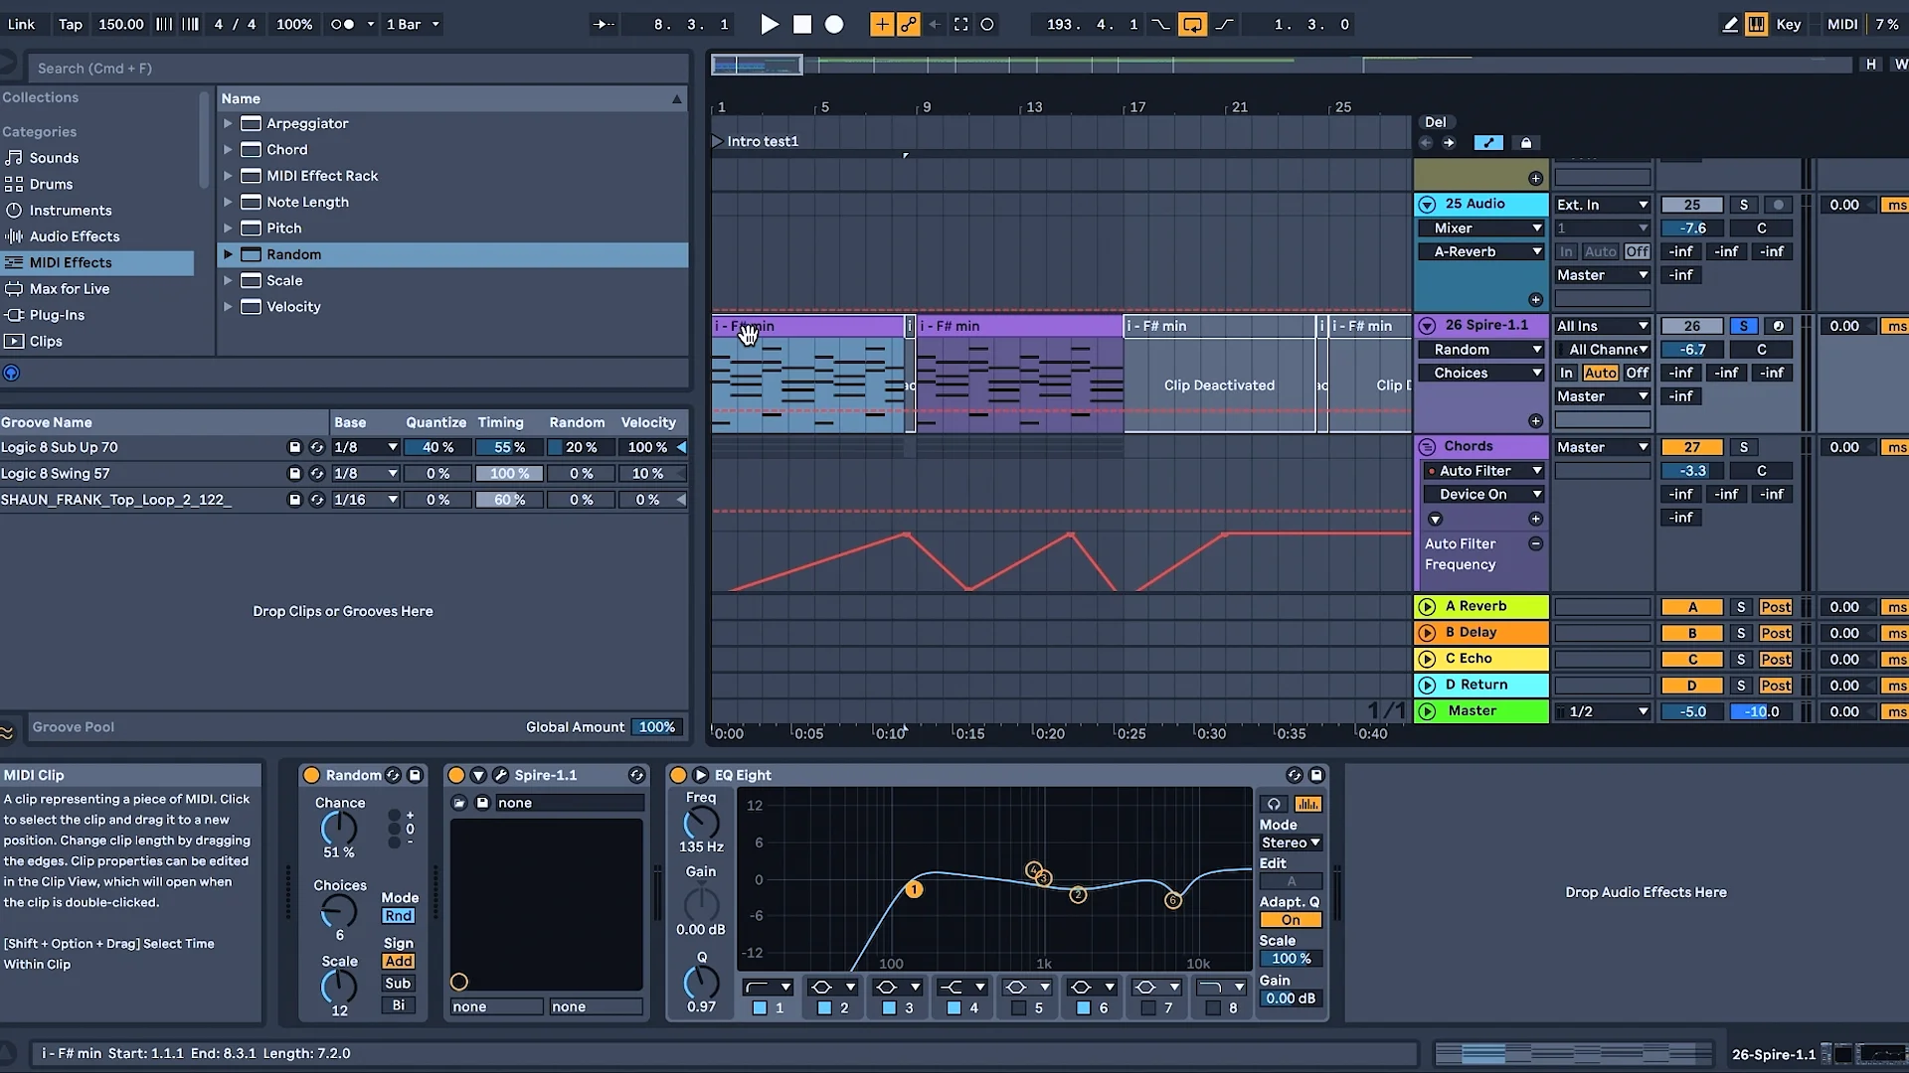Toggle EQ Eight device activator
1909x1073 pixels.
pos(678,775)
